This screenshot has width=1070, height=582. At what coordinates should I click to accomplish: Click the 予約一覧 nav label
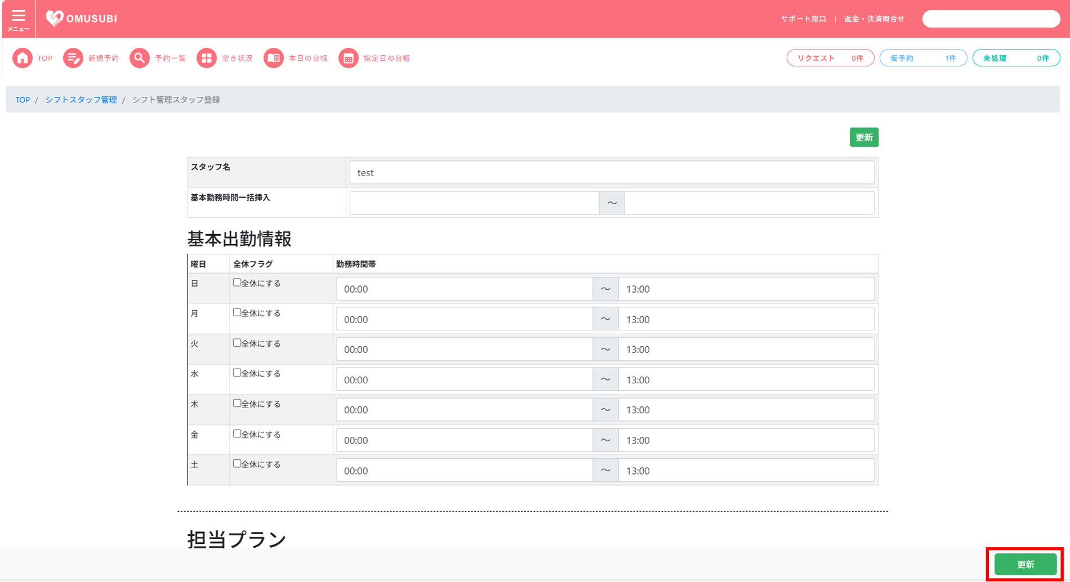[x=171, y=58]
